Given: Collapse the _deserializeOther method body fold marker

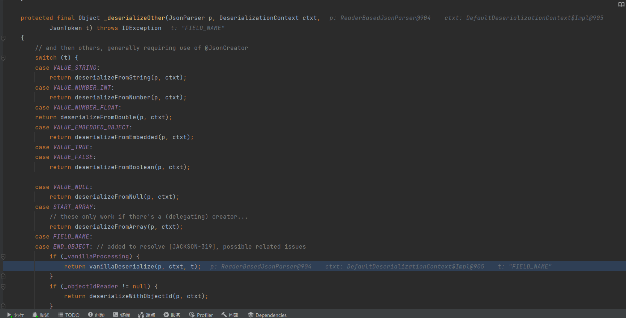Looking at the screenshot, I should [x=3, y=38].
